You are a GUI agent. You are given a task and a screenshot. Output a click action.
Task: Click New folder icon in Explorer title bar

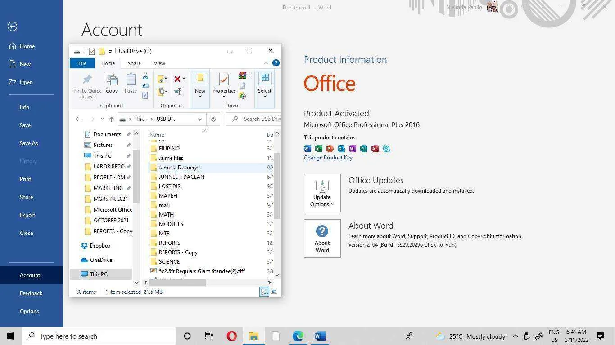click(102, 51)
